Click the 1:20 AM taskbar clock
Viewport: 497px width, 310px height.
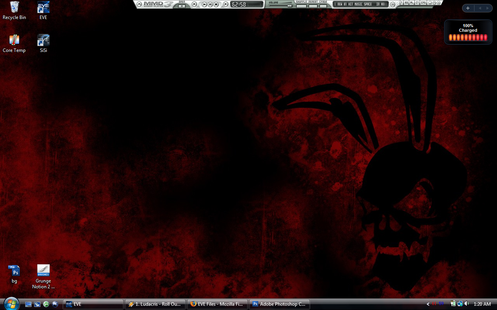click(x=482, y=304)
